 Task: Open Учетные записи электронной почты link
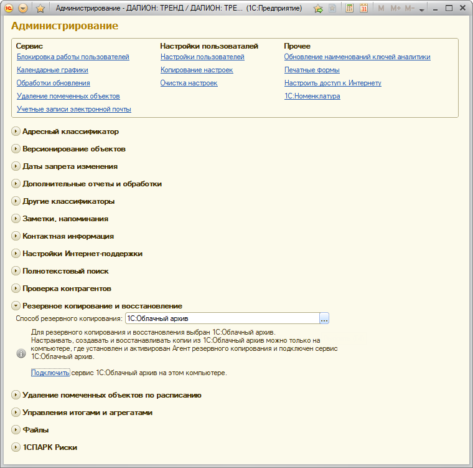click(74, 109)
